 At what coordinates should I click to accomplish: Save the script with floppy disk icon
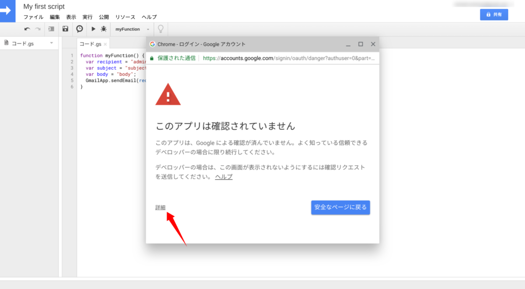point(65,29)
